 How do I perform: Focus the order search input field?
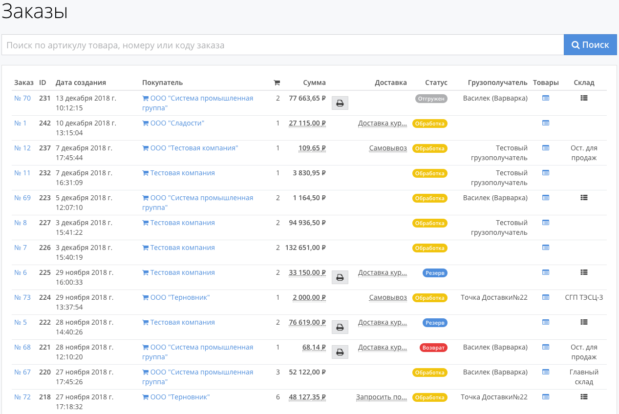click(282, 45)
